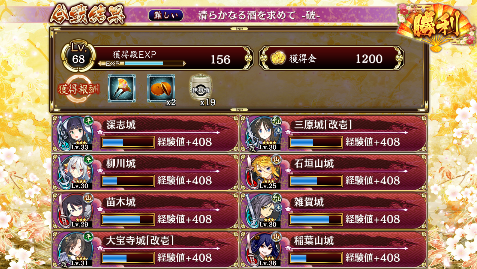
Task: Click the hairpin reward item icon
Action: pos(122,88)
